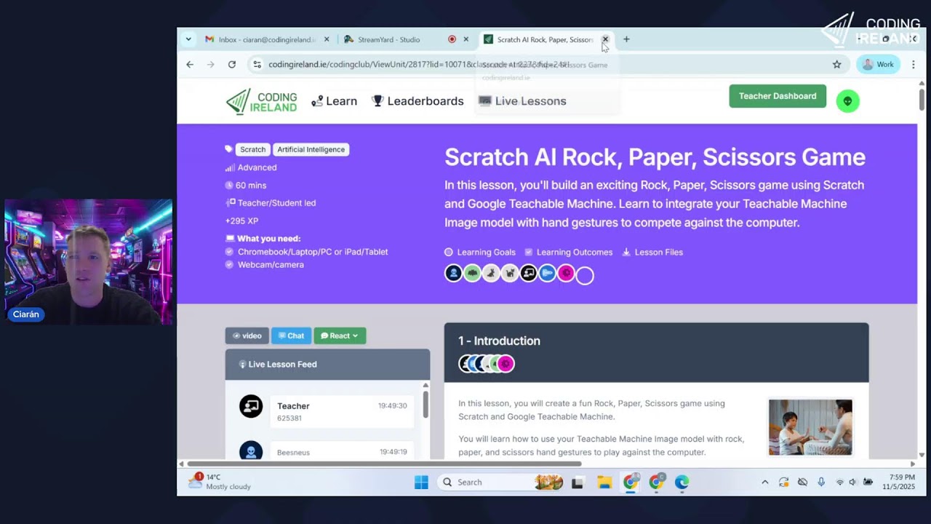
Task: Bookmark this page with the star
Action: (x=836, y=64)
